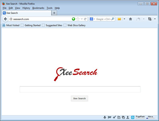This screenshot has width=159, height=121.
Task: Close the Firefox window
Action: 154,4
